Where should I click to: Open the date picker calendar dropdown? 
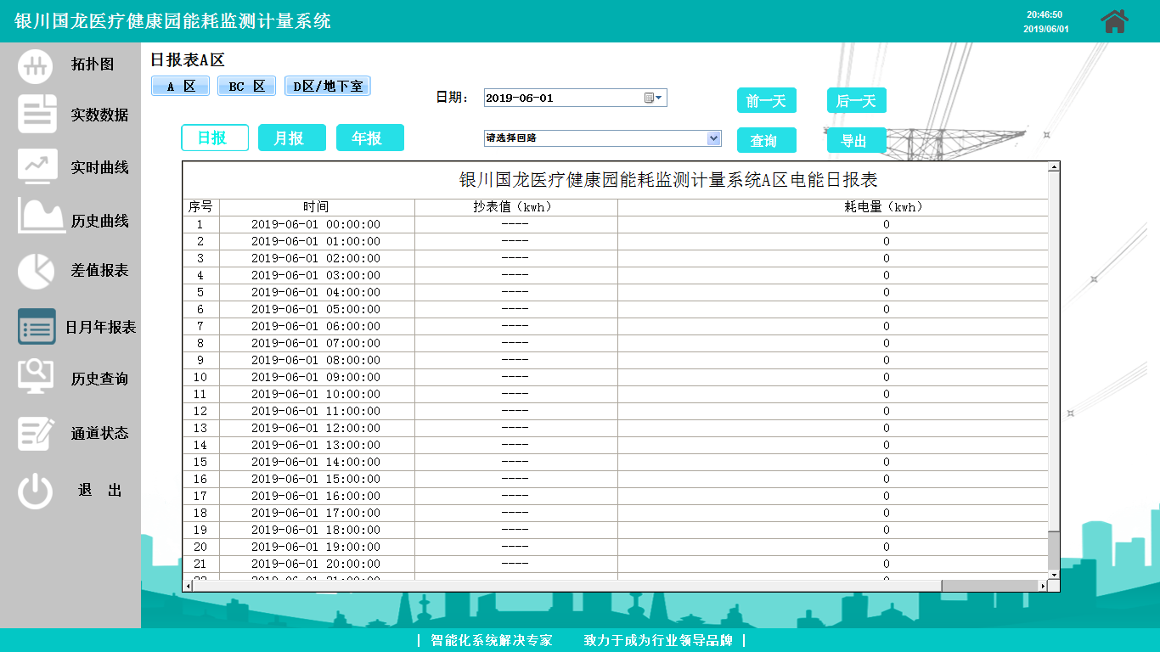[x=653, y=98]
